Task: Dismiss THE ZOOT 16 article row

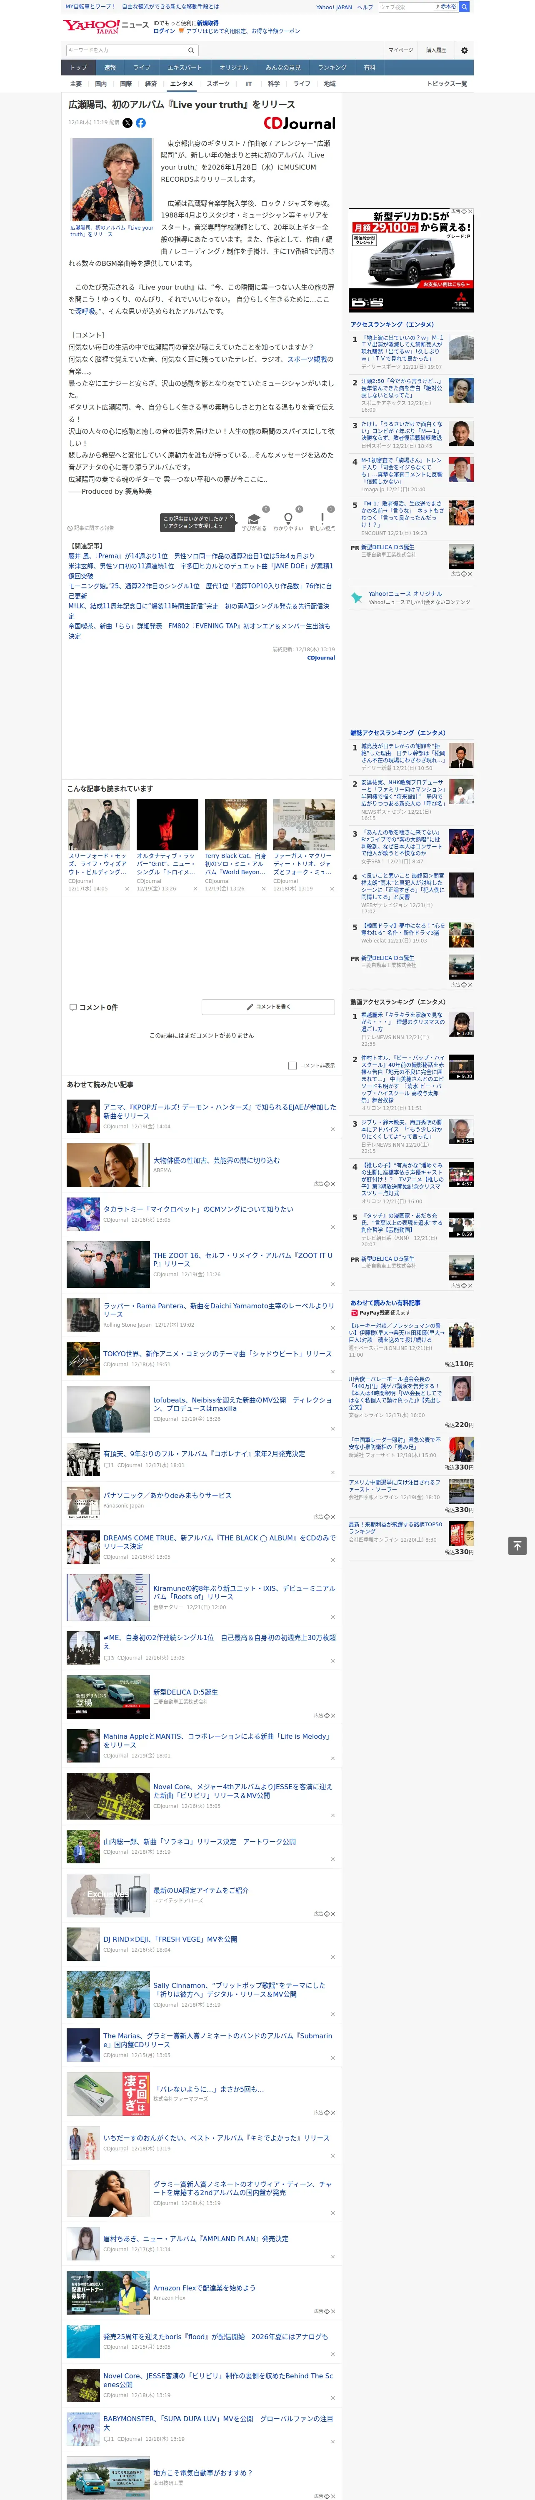Action: [x=333, y=1285]
